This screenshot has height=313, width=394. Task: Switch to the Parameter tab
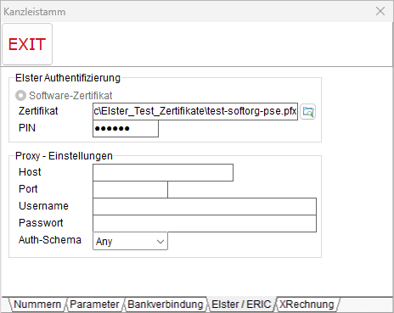coord(94,305)
